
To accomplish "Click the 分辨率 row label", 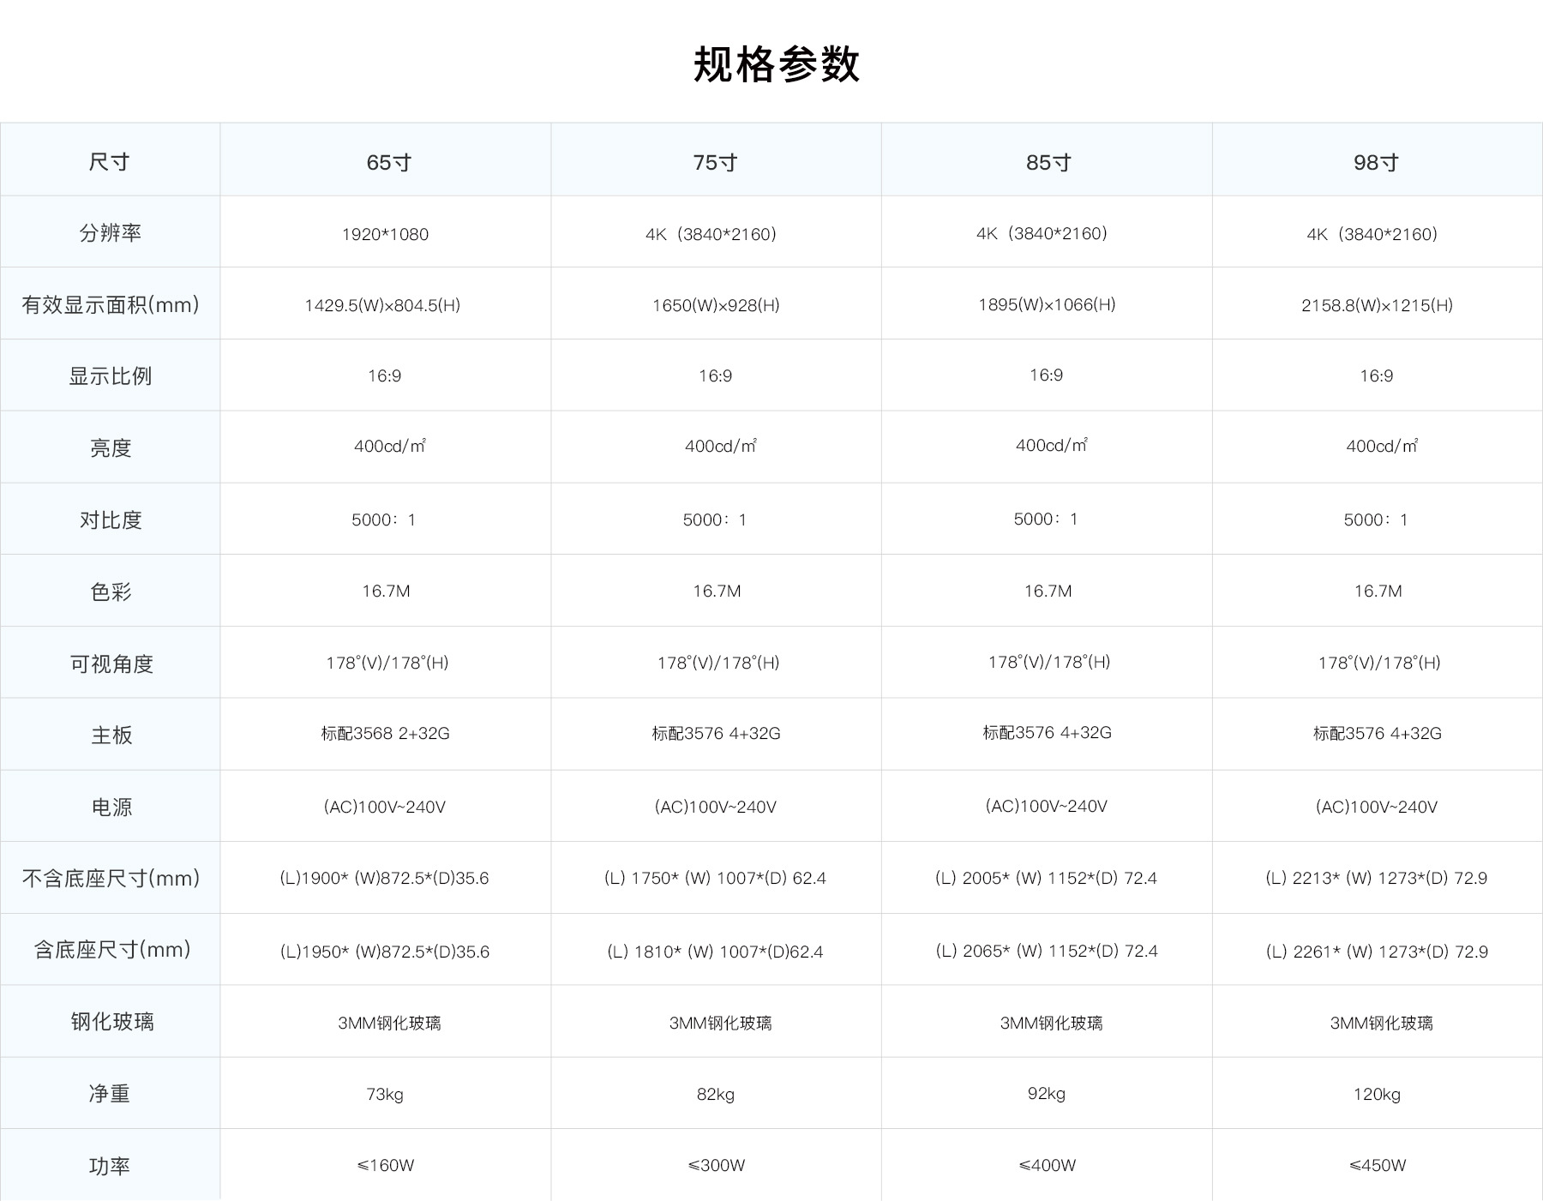I will pos(110,233).
